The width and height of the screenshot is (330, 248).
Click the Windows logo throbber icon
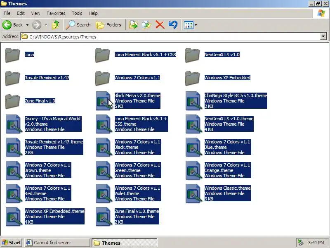tap(321, 13)
